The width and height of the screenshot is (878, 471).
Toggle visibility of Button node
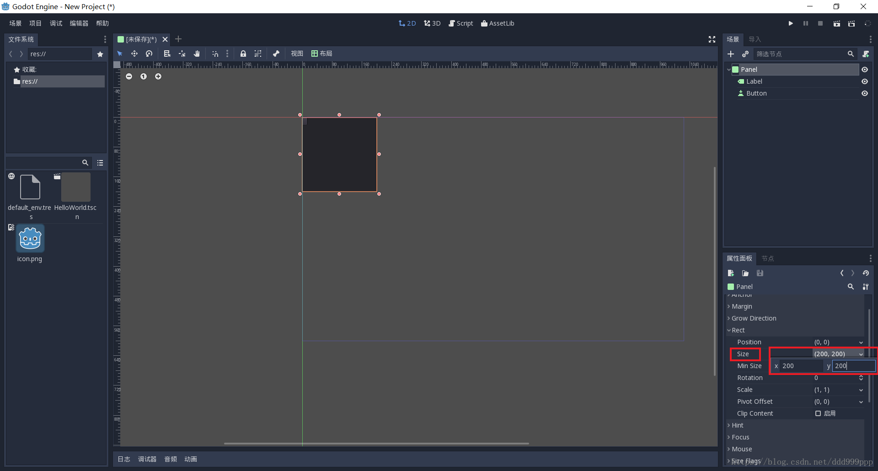(865, 93)
